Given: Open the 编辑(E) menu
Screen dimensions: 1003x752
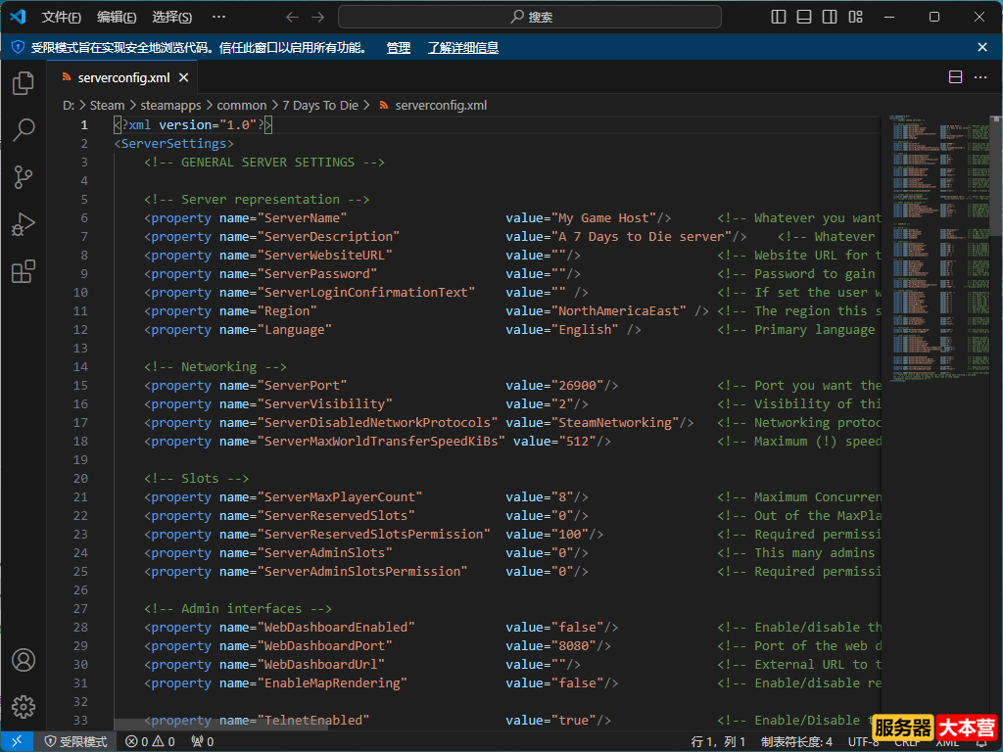Looking at the screenshot, I should click(x=117, y=18).
